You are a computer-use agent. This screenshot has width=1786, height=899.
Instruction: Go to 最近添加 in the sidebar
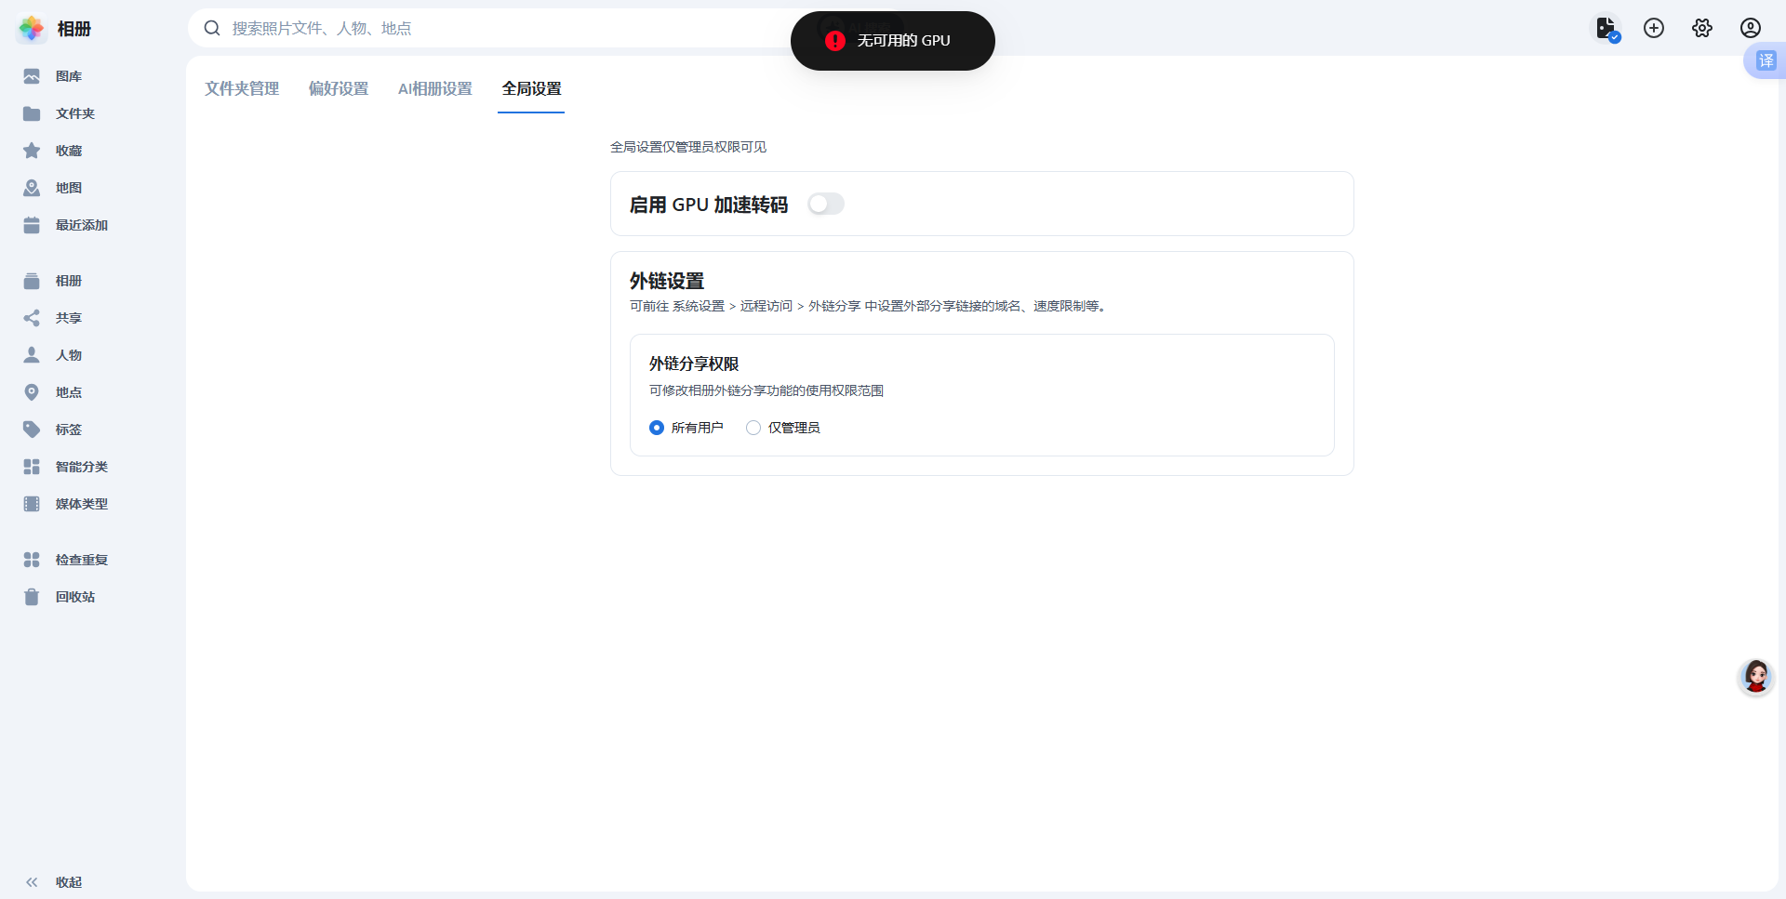pyautogui.click(x=82, y=225)
